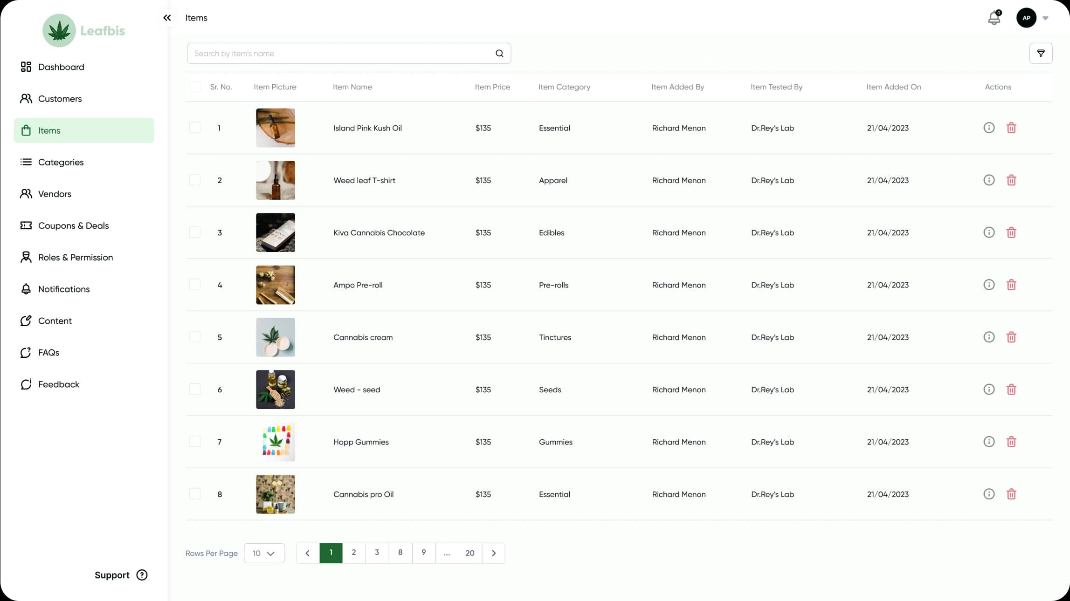
Task: Toggle checkbox for Kiva Cannabis Chocolate row
Action: pyautogui.click(x=194, y=232)
